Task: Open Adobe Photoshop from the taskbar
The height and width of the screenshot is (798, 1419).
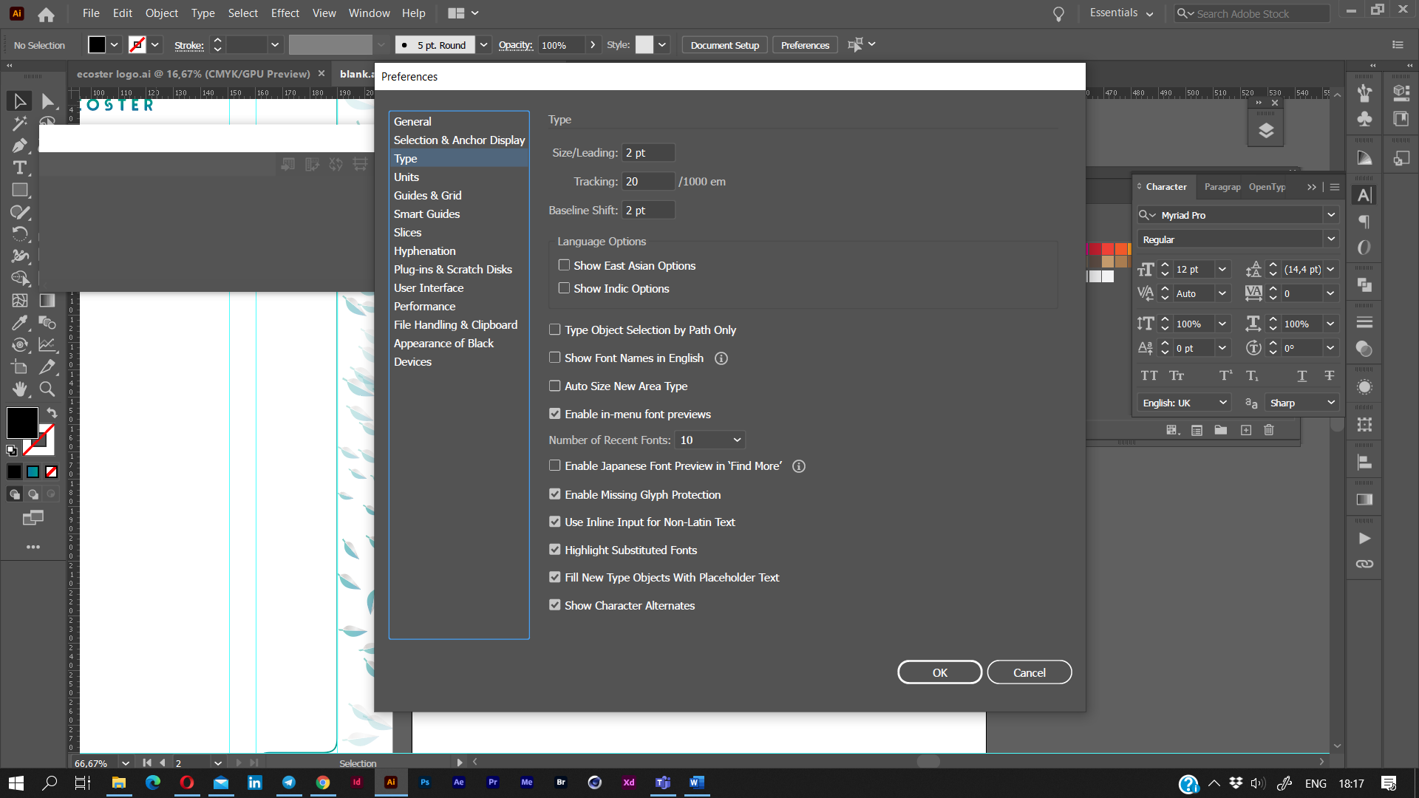Action: [x=425, y=782]
